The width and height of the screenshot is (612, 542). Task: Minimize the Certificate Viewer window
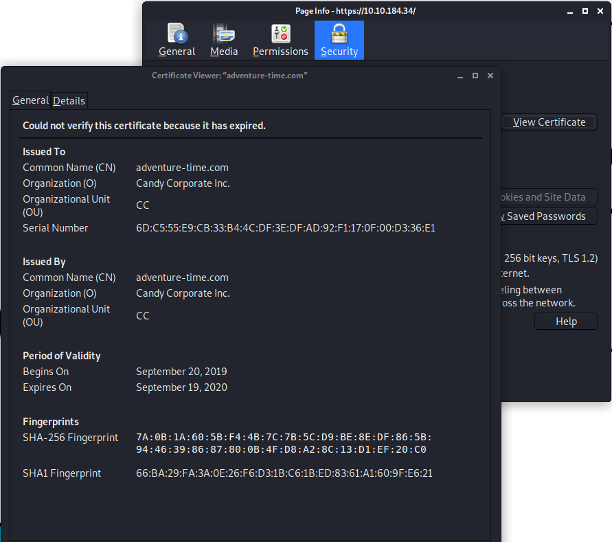460,76
